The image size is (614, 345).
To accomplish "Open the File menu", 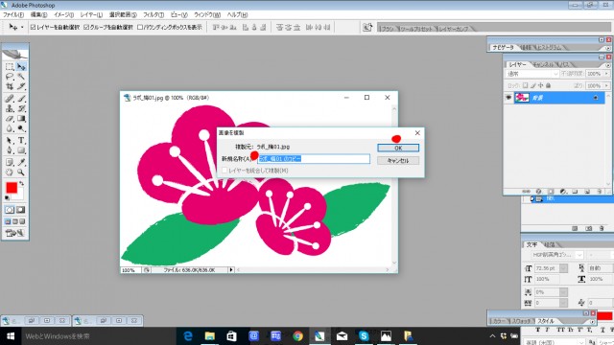I will click(13, 15).
